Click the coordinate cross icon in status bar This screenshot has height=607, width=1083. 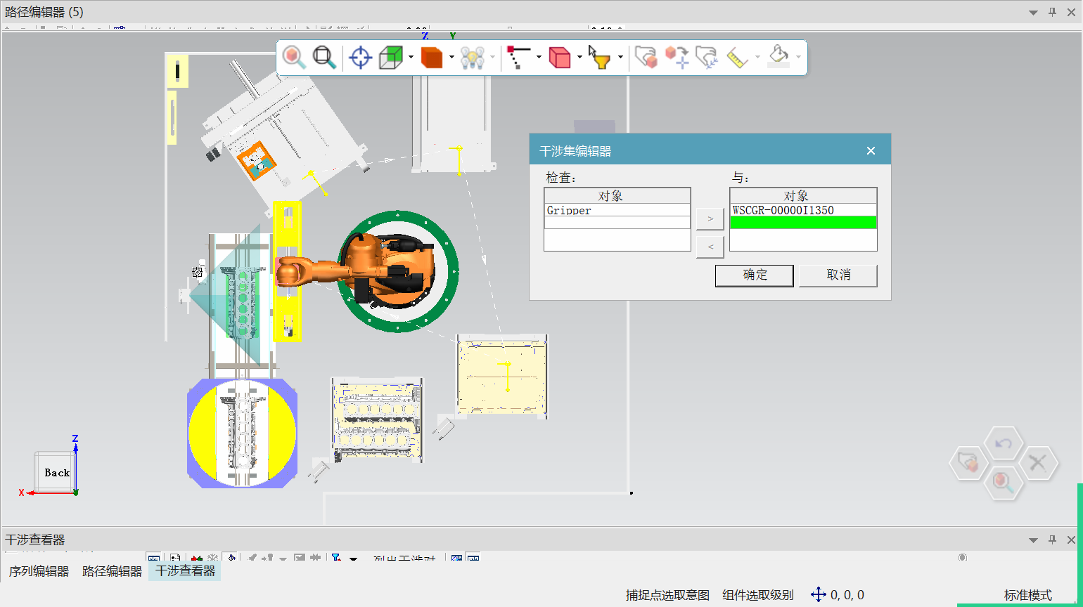point(818,594)
